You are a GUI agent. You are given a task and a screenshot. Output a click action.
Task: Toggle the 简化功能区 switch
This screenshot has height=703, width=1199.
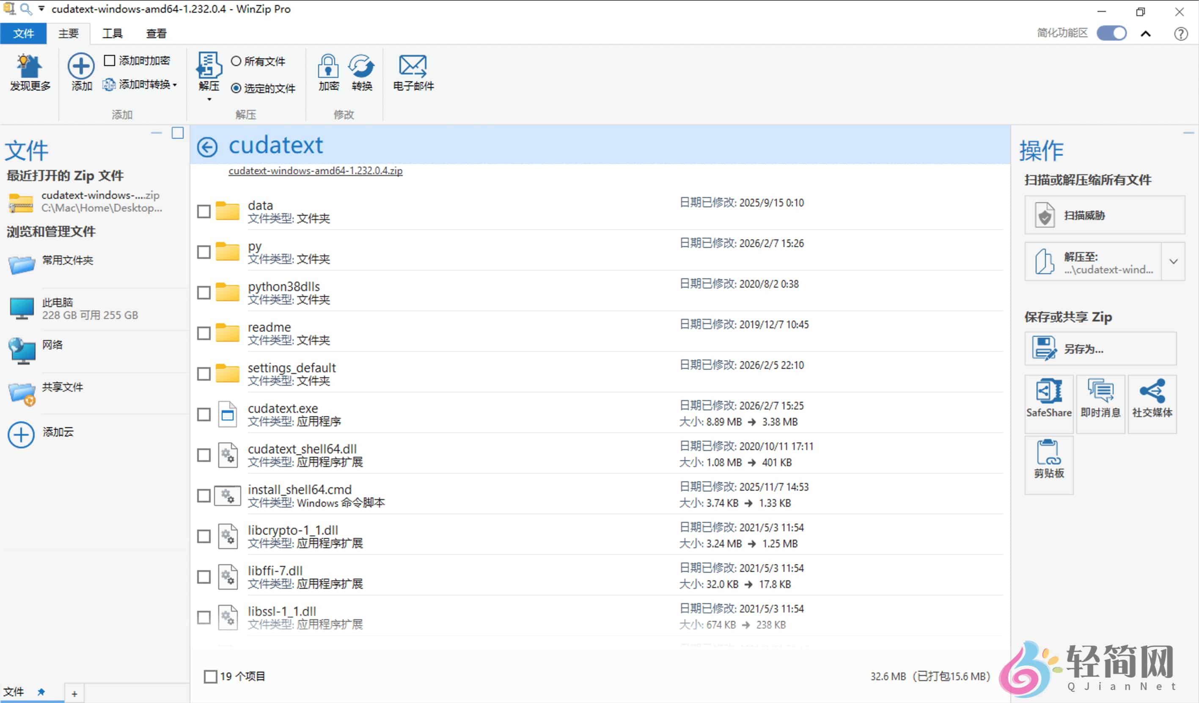pos(1111,33)
